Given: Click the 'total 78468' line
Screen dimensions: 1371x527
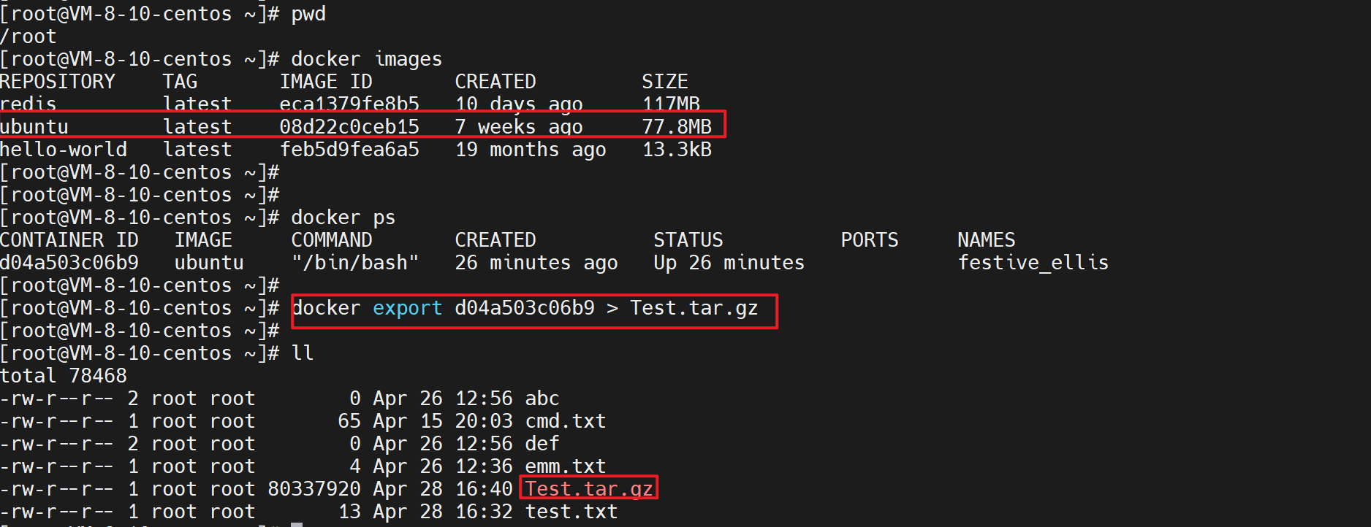Looking at the screenshot, I should [x=64, y=376].
